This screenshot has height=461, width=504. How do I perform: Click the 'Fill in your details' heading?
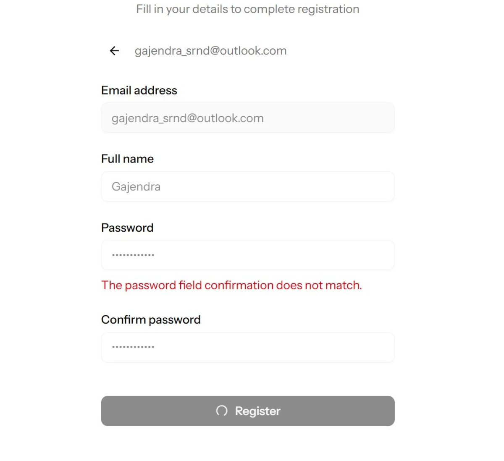[247, 9]
